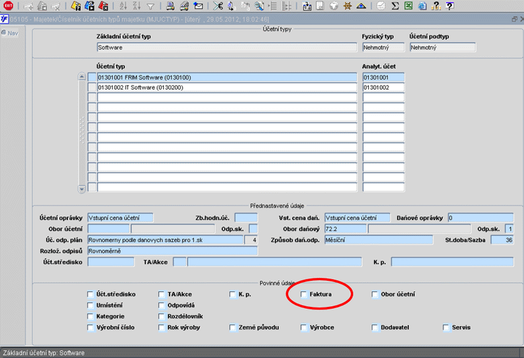Open the Vst. cena daň. value field
524x358 pixels.
coord(357,218)
